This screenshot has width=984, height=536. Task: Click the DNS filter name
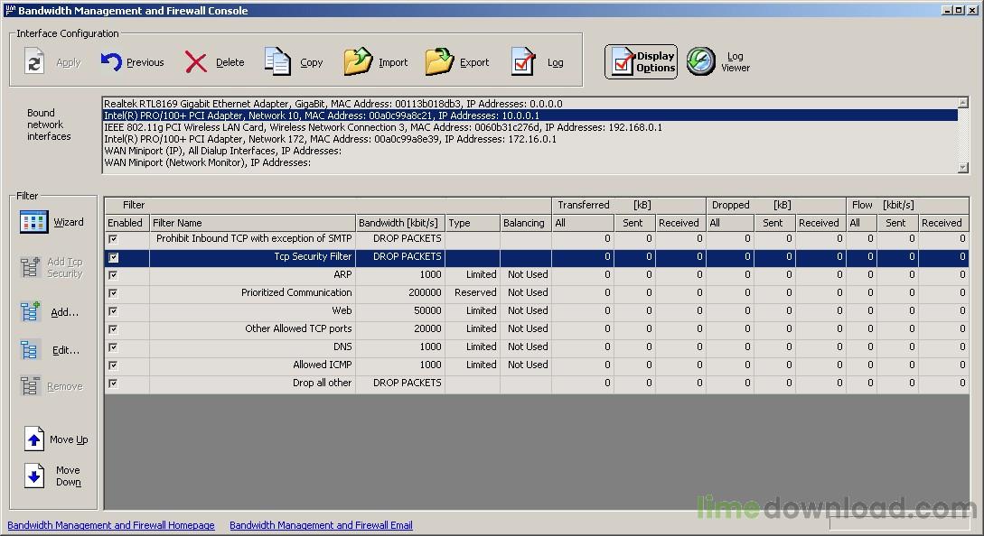point(342,347)
